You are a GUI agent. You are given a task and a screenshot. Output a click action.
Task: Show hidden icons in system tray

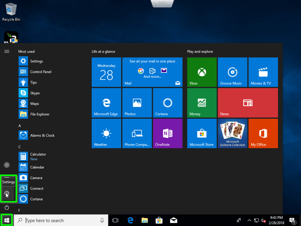coord(249,220)
